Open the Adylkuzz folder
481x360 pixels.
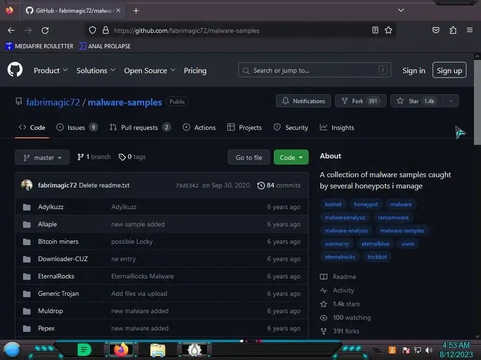point(51,207)
